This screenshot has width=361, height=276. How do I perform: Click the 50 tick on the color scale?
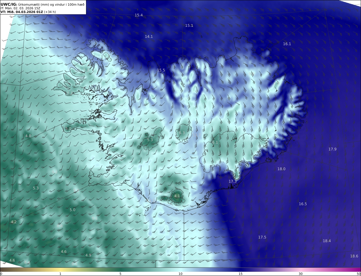359,274
